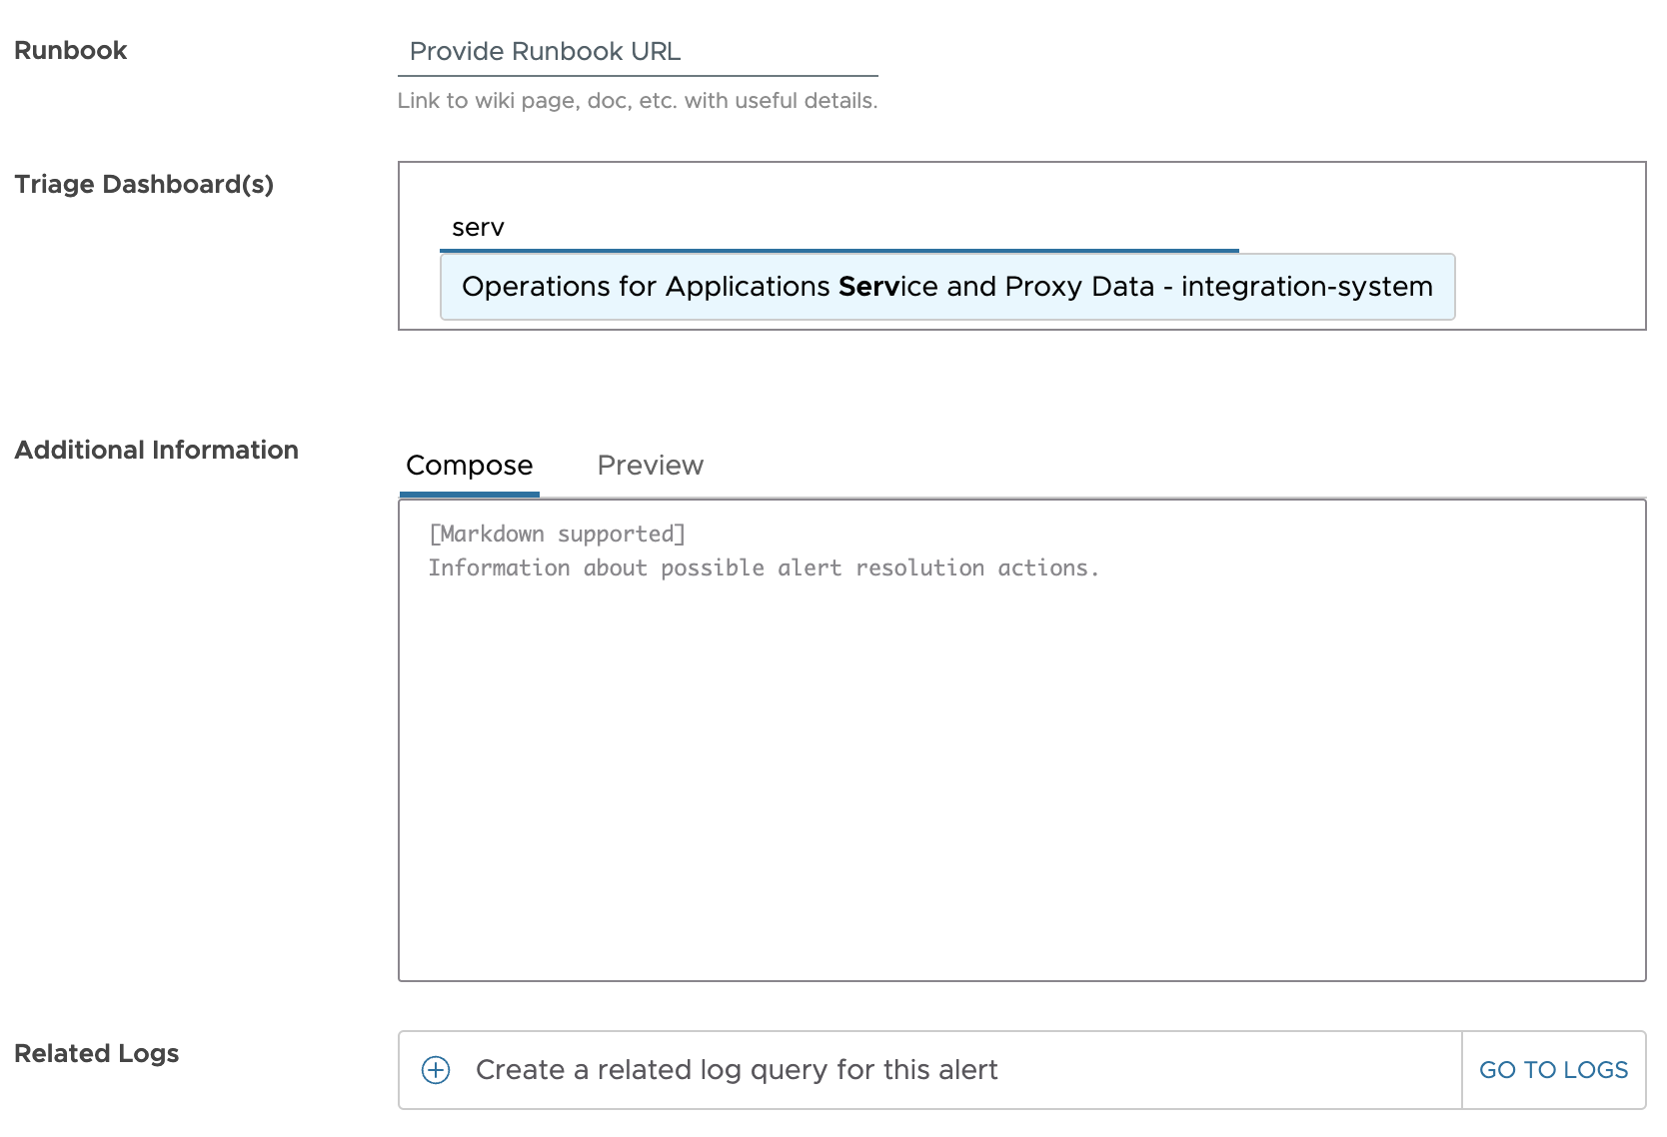Click the Related Logs label
Viewport: 1667px width, 1137px height.
coord(97,1054)
